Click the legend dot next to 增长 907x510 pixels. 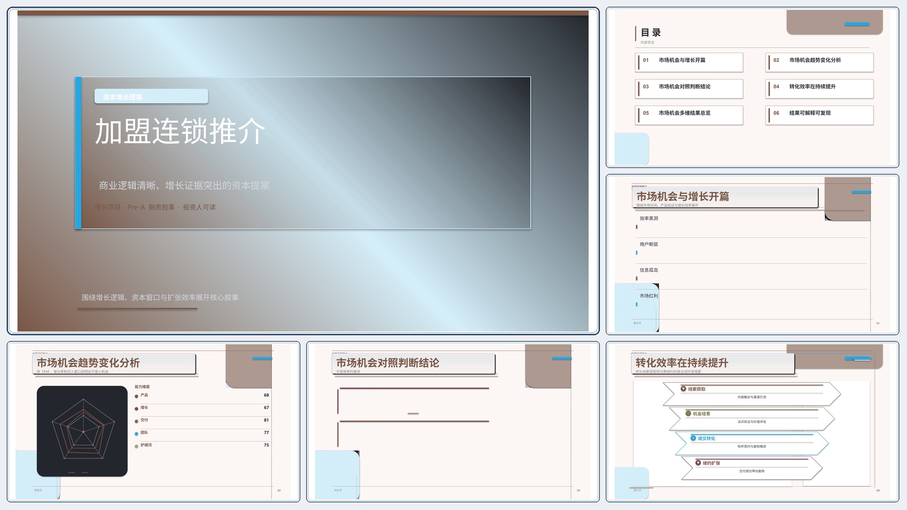(137, 409)
